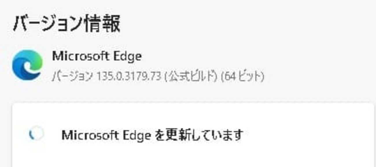This screenshot has height=167, width=376.
Task: Click the word Microsoft in the product title
Action: coord(83,56)
